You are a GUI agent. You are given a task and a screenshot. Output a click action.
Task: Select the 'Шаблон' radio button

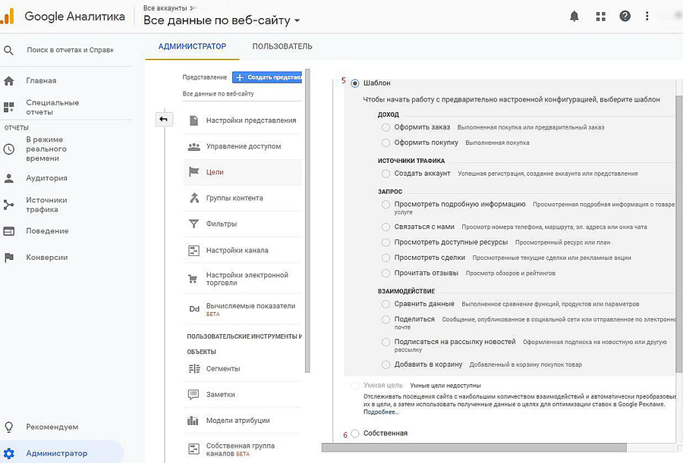tap(355, 83)
